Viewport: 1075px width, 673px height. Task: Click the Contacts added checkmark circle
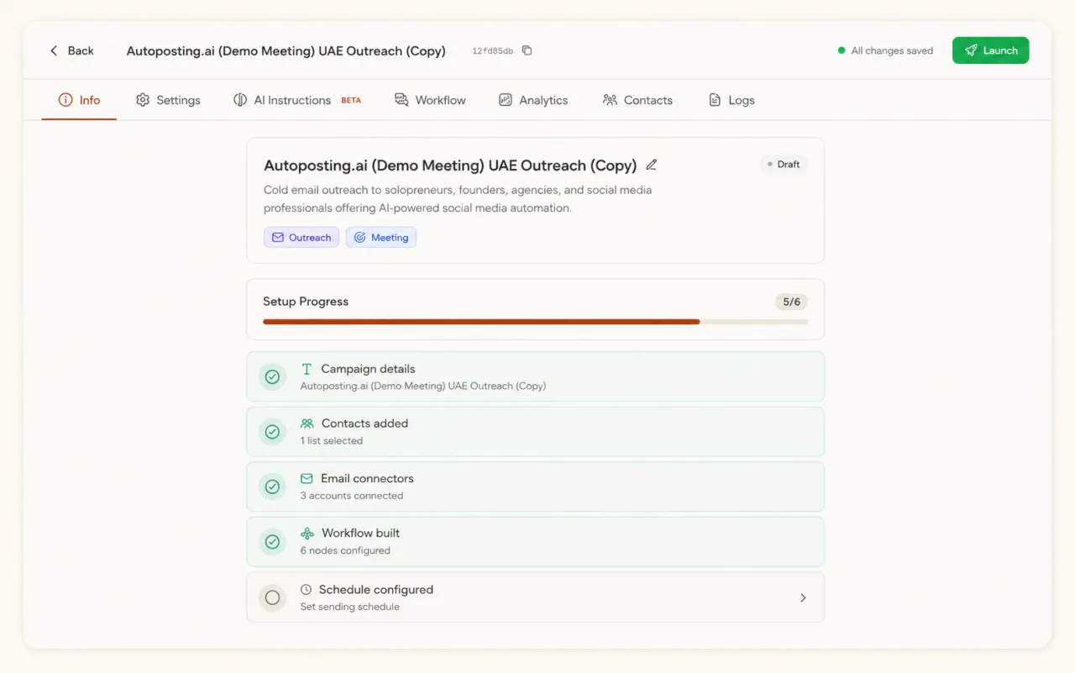[272, 432]
